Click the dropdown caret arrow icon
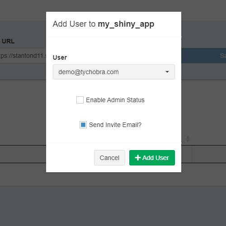Viewport: 226px width, 226px height. pos(167,72)
